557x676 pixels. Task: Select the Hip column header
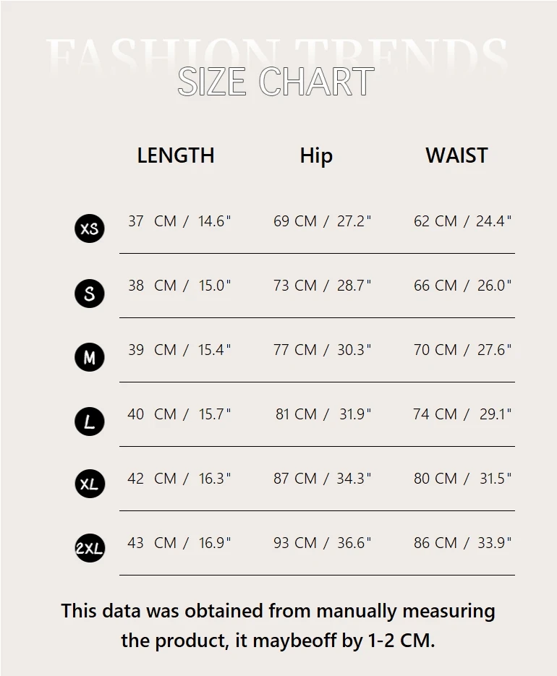(x=316, y=155)
